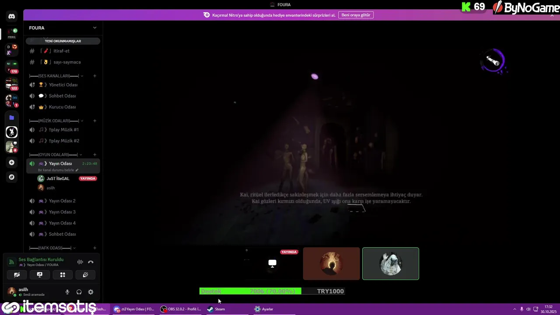
Task: Open OBS 32.0.2 from taskbar
Action: 181,309
